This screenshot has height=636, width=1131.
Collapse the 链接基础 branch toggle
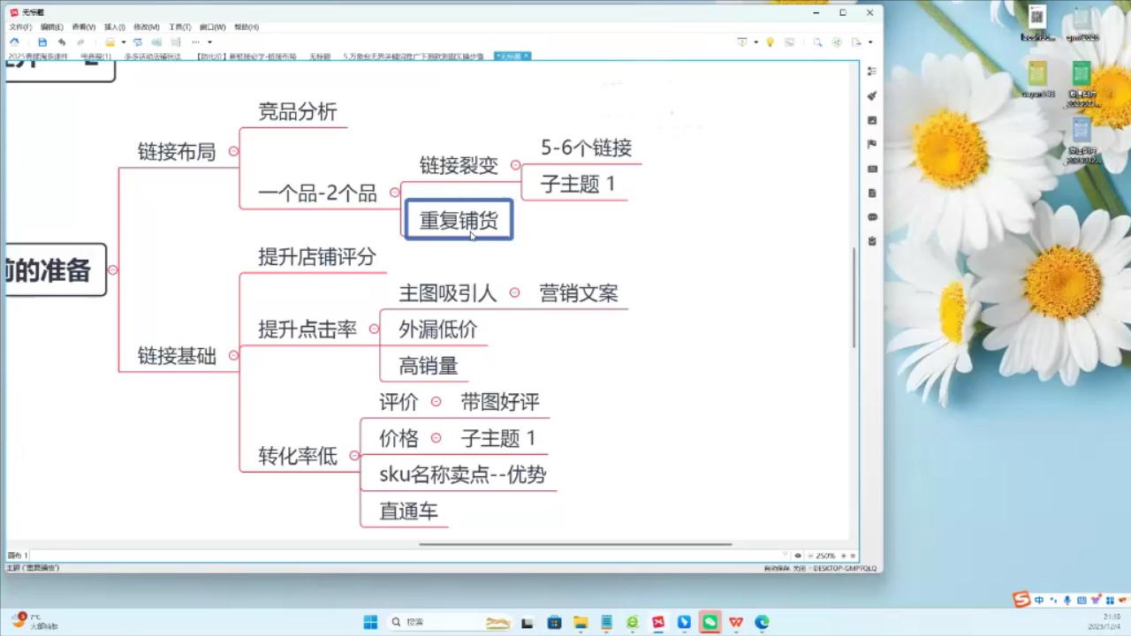[x=233, y=356]
